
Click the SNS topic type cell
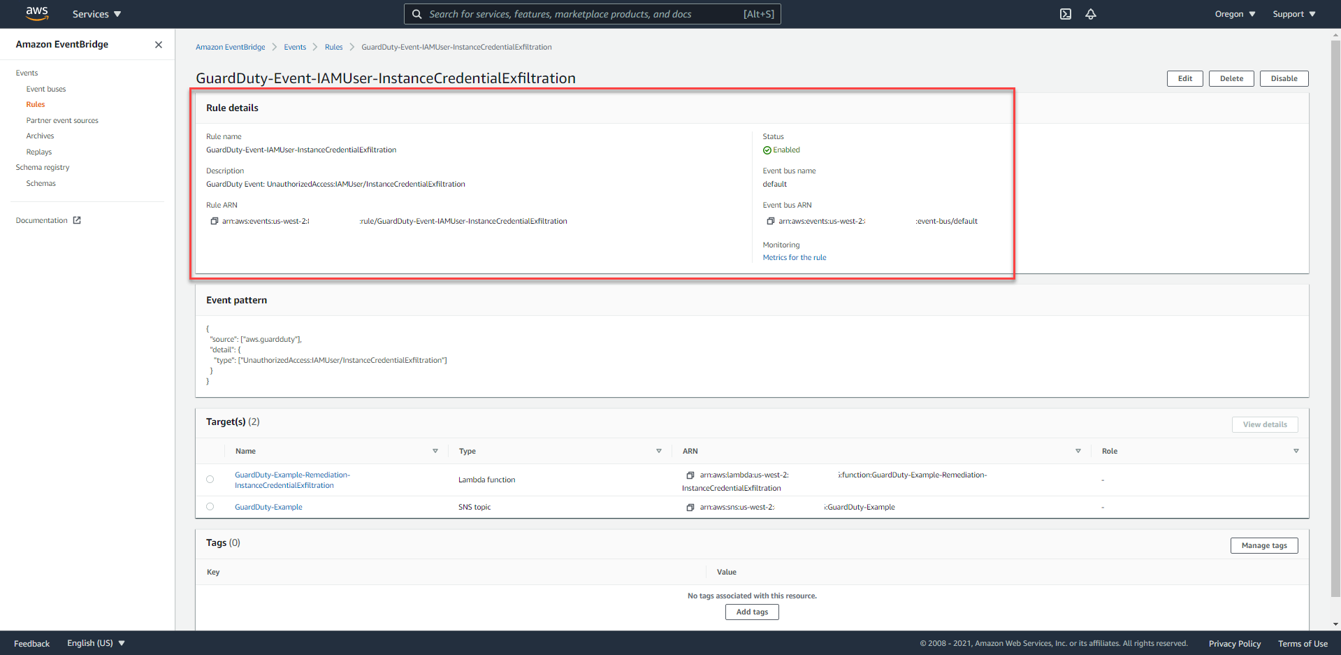point(474,508)
